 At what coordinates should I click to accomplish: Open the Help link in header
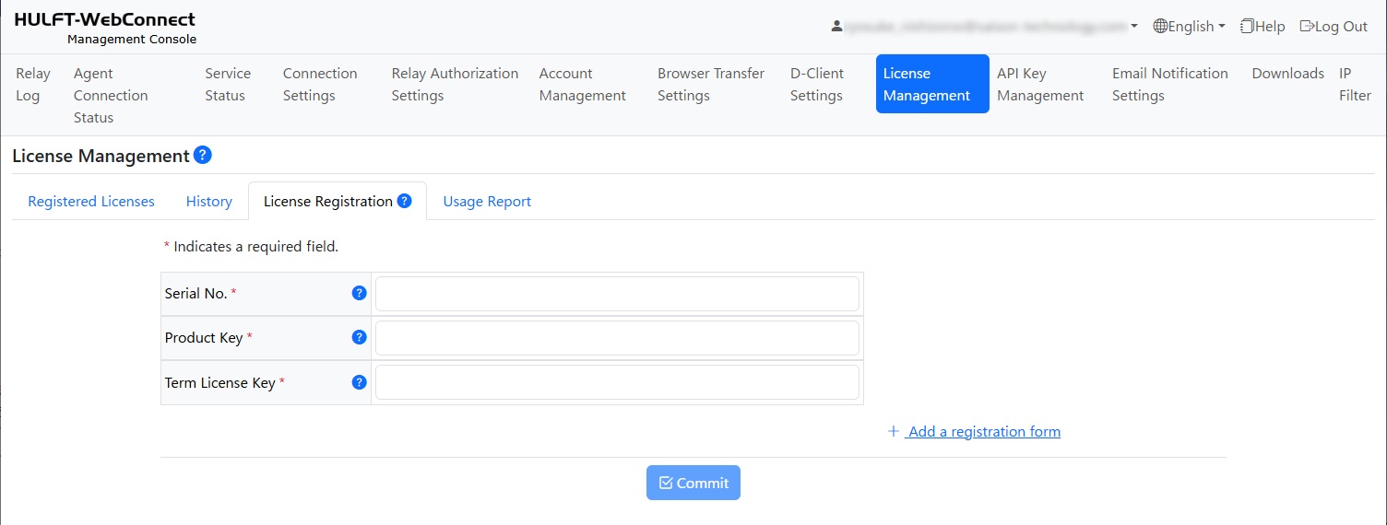click(x=1262, y=27)
